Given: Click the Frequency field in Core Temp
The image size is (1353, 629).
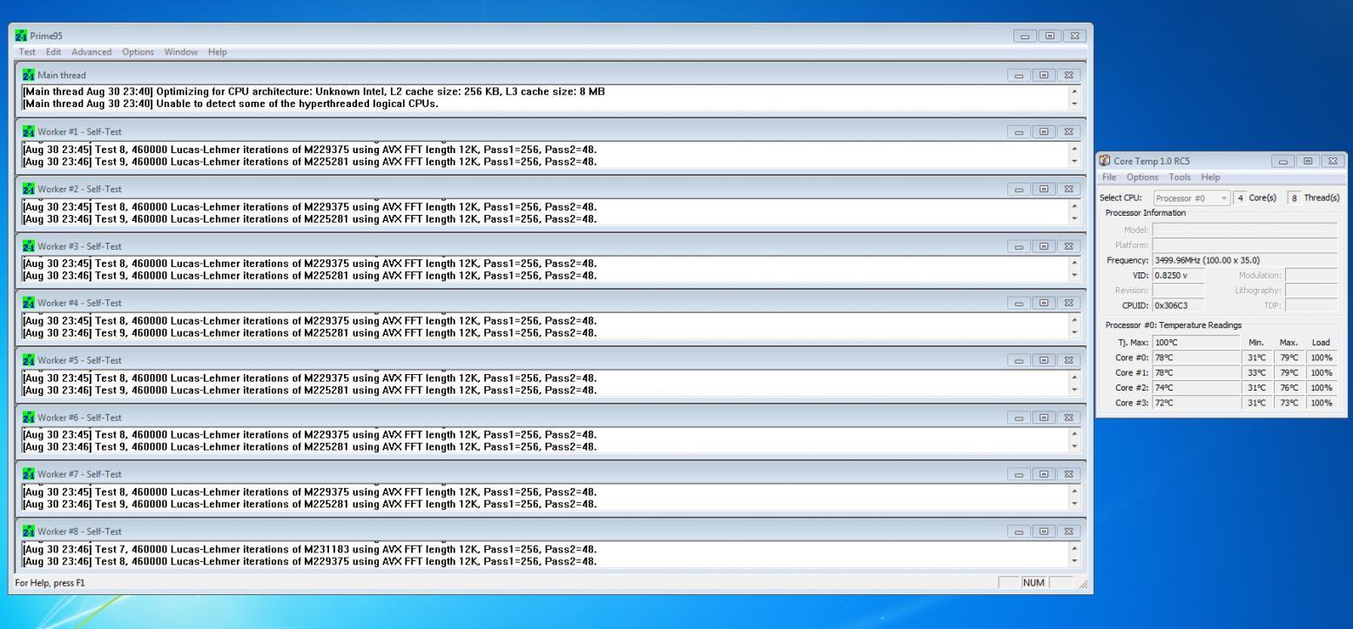Looking at the screenshot, I should (1244, 259).
